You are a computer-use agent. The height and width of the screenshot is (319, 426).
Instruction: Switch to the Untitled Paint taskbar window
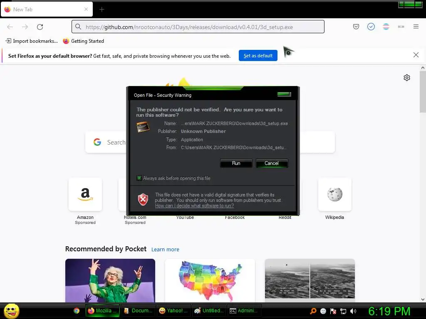pos(209,311)
